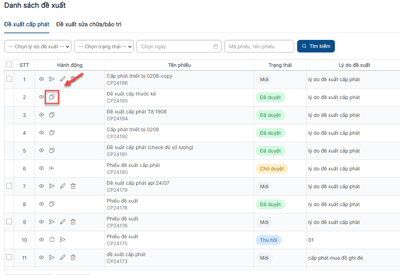View proposal CP24180 via eye icon
The width and height of the screenshot is (400, 275).
[41, 168]
